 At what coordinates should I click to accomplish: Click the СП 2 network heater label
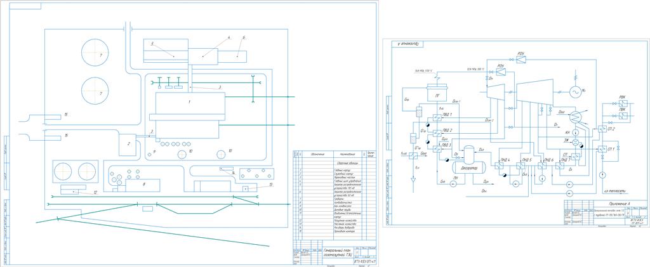611,129
